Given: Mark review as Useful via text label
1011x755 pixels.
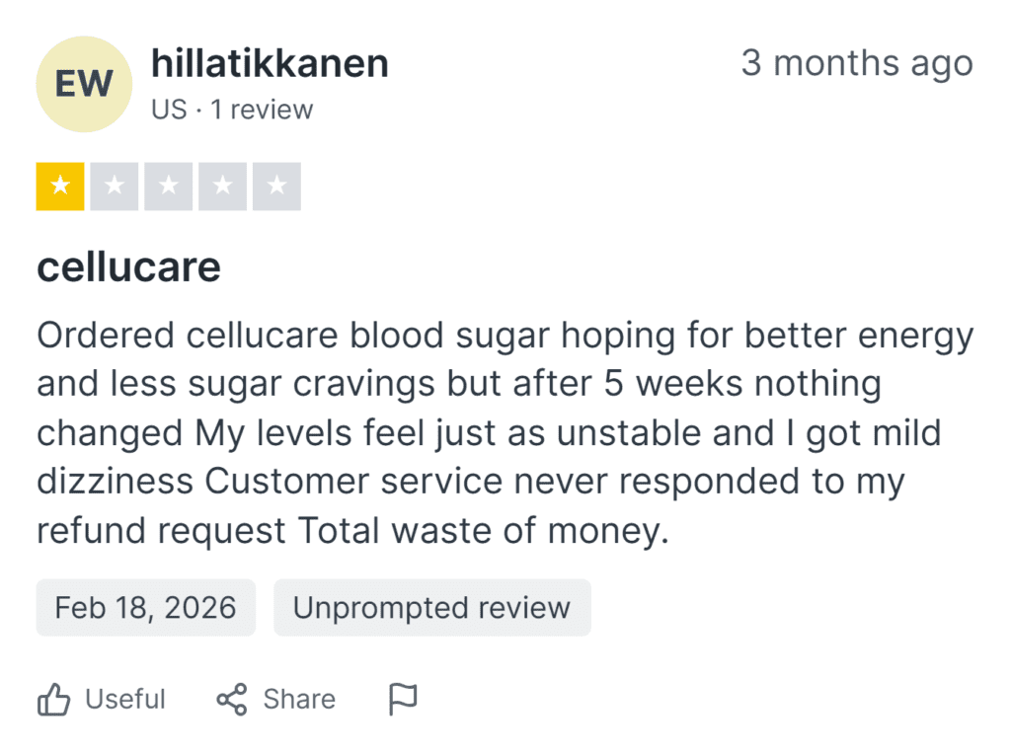Looking at the screenshot, I should coord(125,700).
